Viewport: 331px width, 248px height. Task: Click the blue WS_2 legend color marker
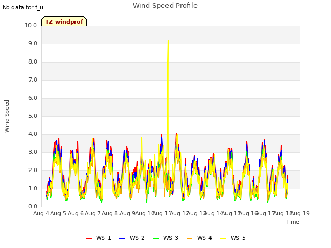[122, 239]
